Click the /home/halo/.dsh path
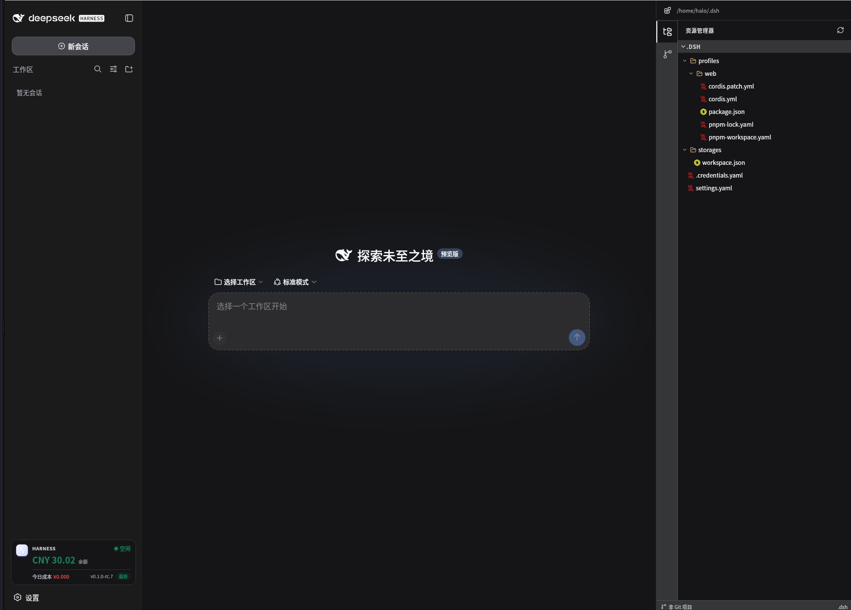Screen dimensions: 851x610 pos(698,10)
